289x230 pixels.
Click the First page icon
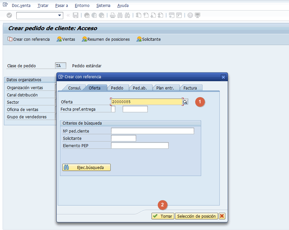(x=139, y=15)
